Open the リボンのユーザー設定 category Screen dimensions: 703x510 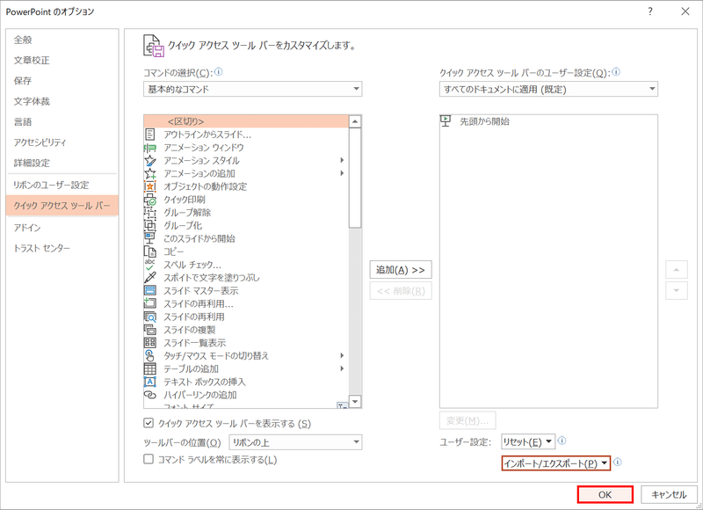click(x=62, y=185)
